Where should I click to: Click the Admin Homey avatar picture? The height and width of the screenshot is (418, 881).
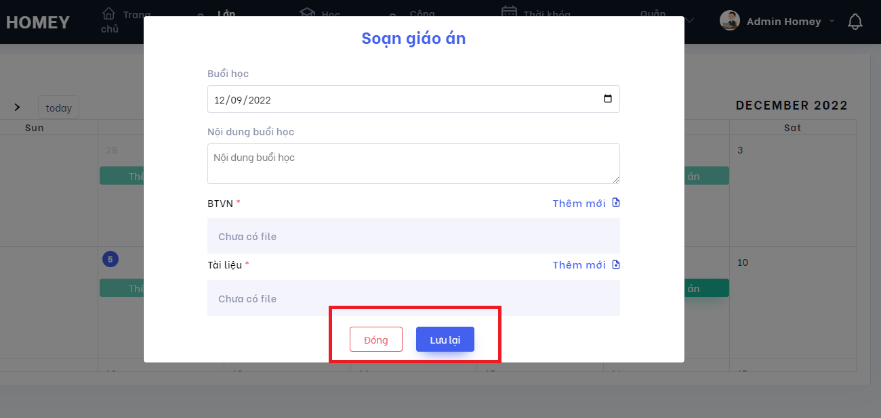pyautogui.click(x=729, y=20)
